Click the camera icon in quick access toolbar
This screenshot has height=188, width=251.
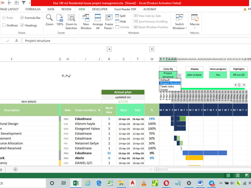[17, 3]
